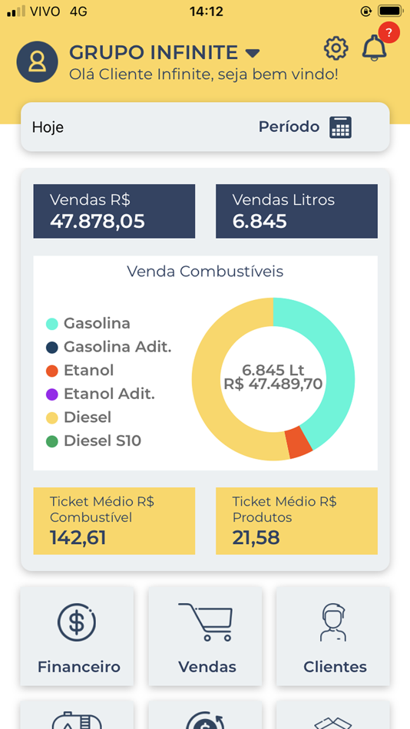
Task: Tap the red notification badge
Action: tap(389, 32)
